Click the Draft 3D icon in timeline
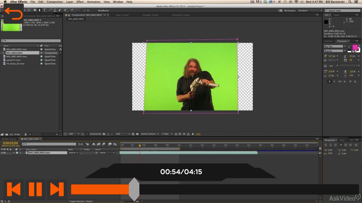Image resolution: width=362 pixels, height=203 pixels. 87,144
